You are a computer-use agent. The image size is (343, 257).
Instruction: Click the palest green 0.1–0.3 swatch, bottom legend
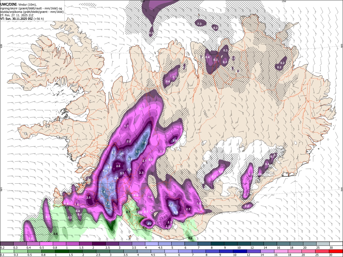click(7, 251)
